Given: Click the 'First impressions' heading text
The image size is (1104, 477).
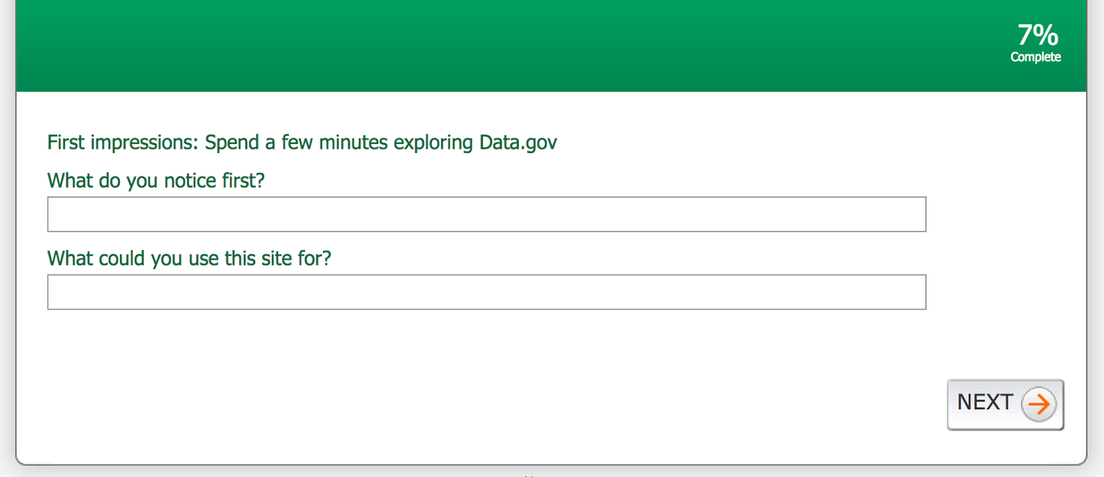Looking at the screenshot, I should coord(122,143).
